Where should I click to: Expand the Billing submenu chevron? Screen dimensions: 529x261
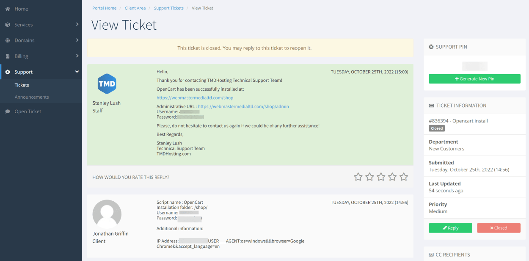[x=77, y=56]
